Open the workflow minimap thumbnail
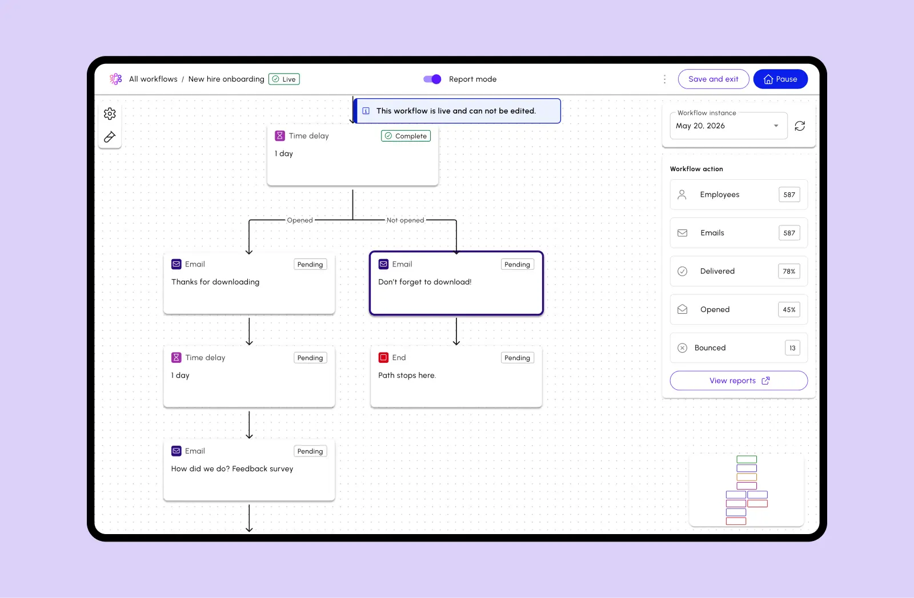Image resolution: width=914 pixels, height=598 pixels. tap(747, 490)
